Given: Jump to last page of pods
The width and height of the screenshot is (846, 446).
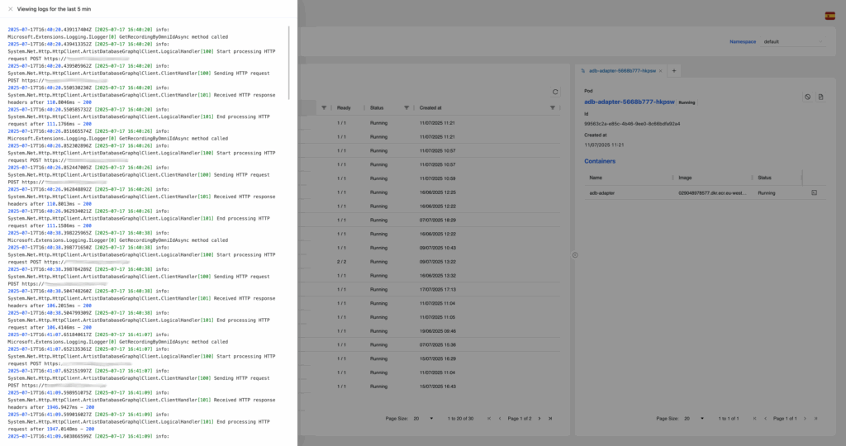Looking at the screenshot, I should pos(550,418).
